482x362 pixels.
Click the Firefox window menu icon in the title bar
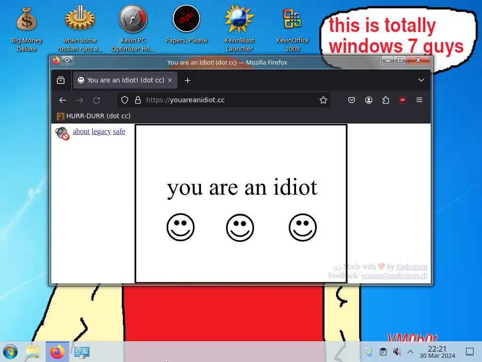pyautogui.click(x=56, y=60)
